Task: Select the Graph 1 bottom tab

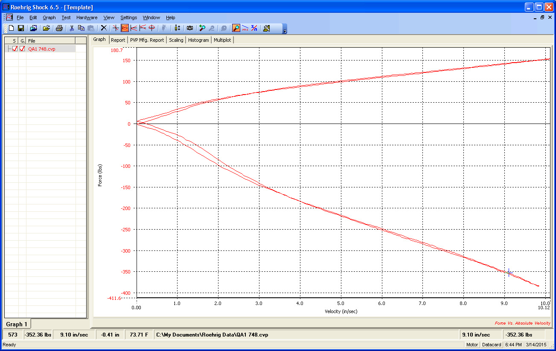Action: [17, 324]
